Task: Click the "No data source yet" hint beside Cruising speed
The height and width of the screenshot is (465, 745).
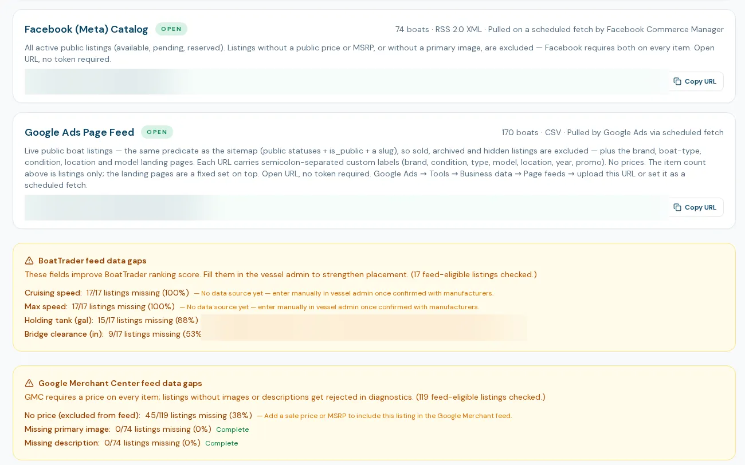Action: point(344,293)
